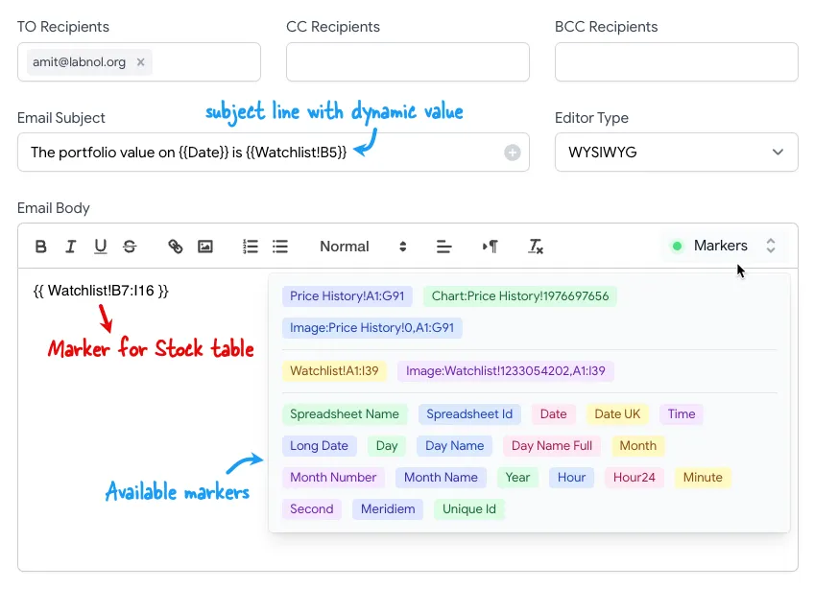Image resolution: width=814 pixels, height=589 pixels.
Task: Clear text formatting with the Tx icon
Action: tap(537, 247)
